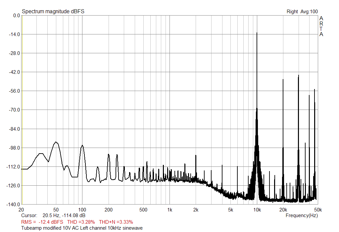Click the 100 Hz hum peak
Screen dimensions: 339x232
(x=82, y=146)
